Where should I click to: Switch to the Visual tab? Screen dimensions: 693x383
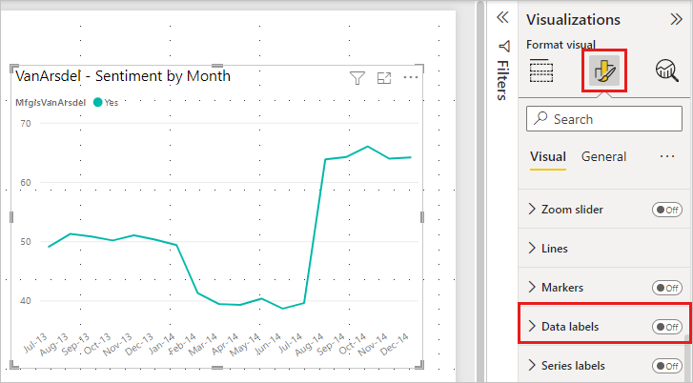coord(548,157)
